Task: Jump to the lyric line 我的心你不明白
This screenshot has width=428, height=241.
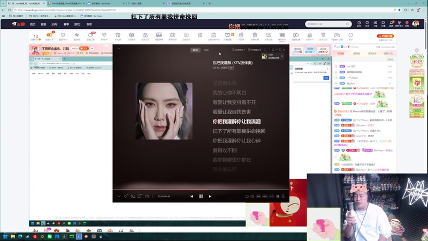Action: [230, 93]
